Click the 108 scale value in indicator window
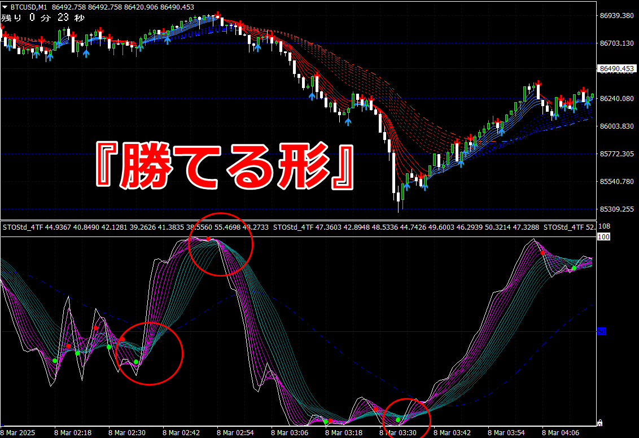The width and height of the screenshot is (639, 438). pyautogui.click(x=604, y=226)
